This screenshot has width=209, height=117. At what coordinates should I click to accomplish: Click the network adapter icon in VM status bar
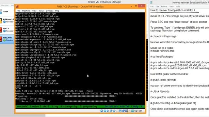click(x=111, y=111)
